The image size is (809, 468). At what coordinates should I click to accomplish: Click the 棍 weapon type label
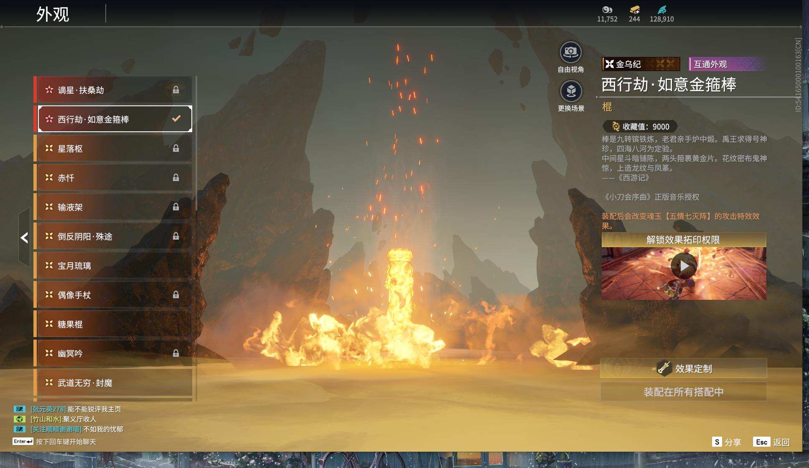coord(607,107)
